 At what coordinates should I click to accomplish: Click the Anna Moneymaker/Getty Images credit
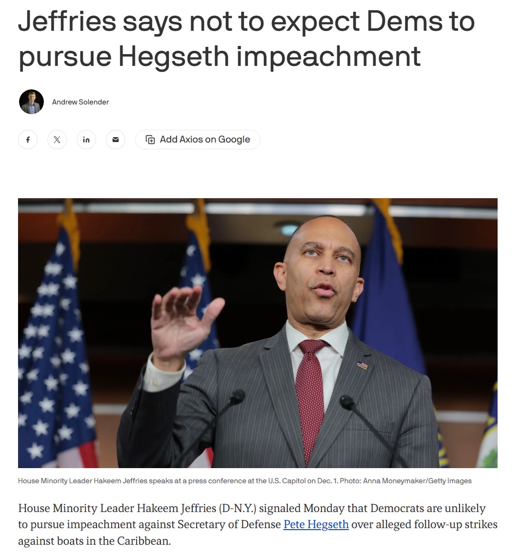(x=417, y=481)
